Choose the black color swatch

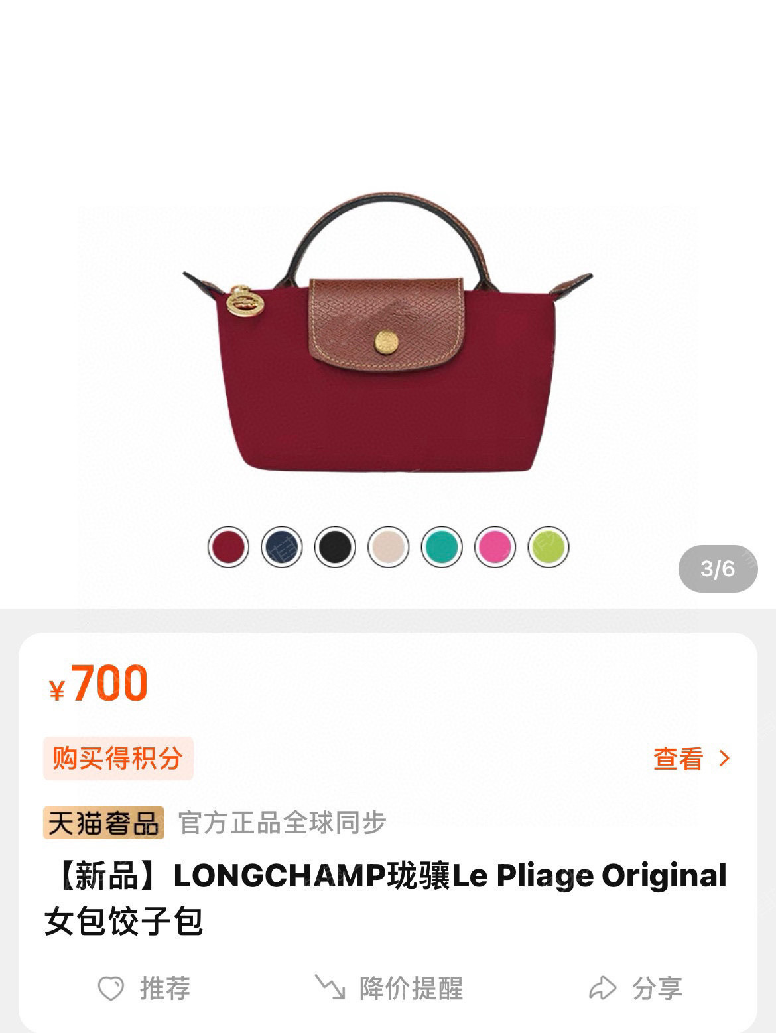coord(335,547)
